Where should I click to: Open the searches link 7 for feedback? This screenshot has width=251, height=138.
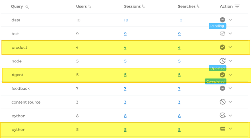pos(179,89)
